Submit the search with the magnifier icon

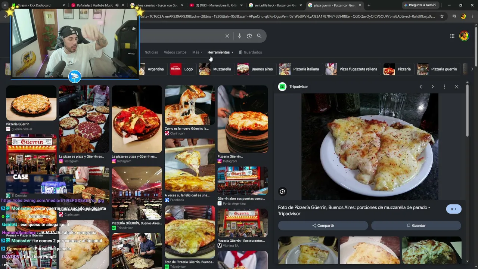click(259, 36)
